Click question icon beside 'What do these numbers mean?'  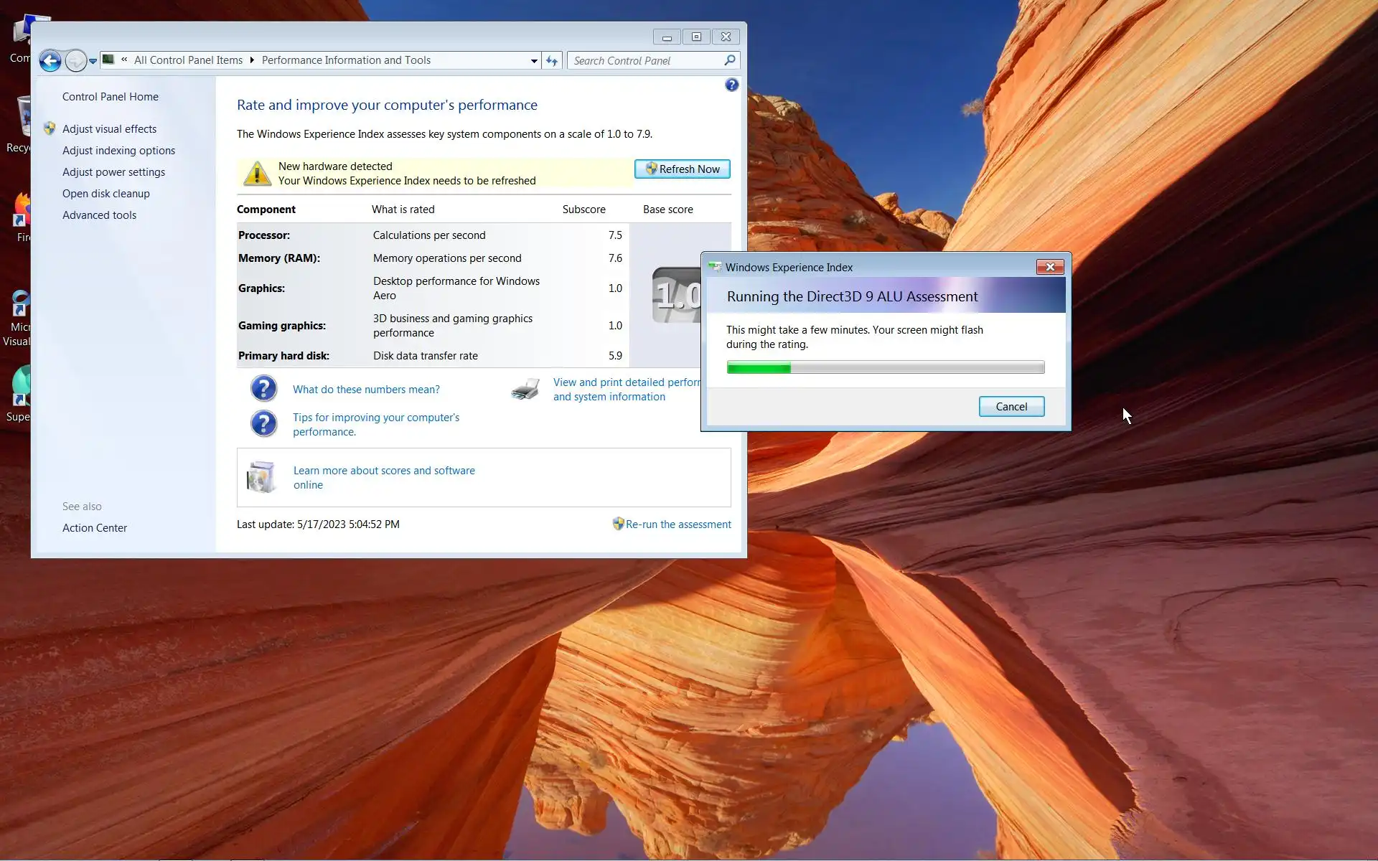[x=263, y=389]
